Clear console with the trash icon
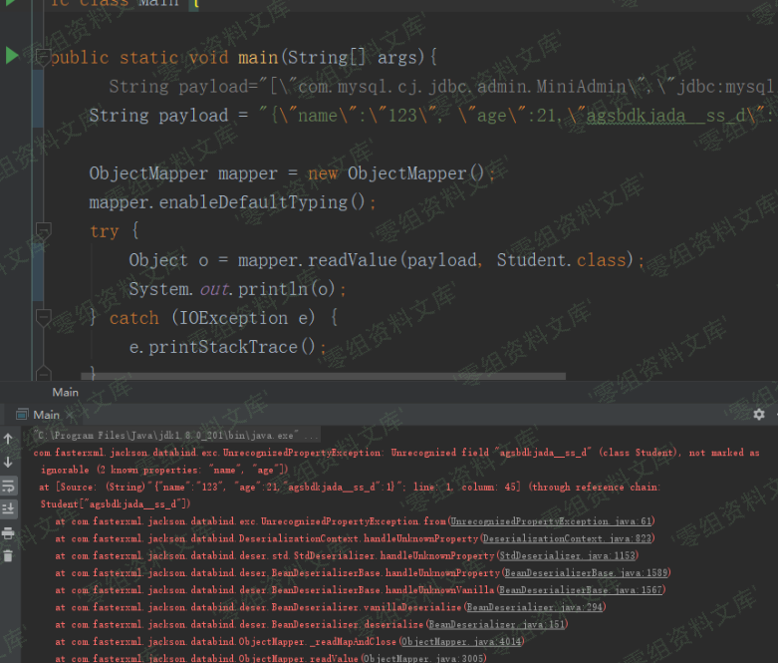 coord(9,556)
